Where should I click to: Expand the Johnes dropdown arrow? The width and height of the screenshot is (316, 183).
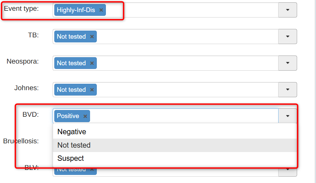coord(287,90)
